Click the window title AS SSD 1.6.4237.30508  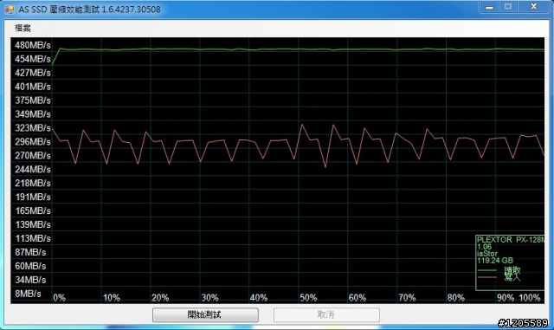(90, 10)
